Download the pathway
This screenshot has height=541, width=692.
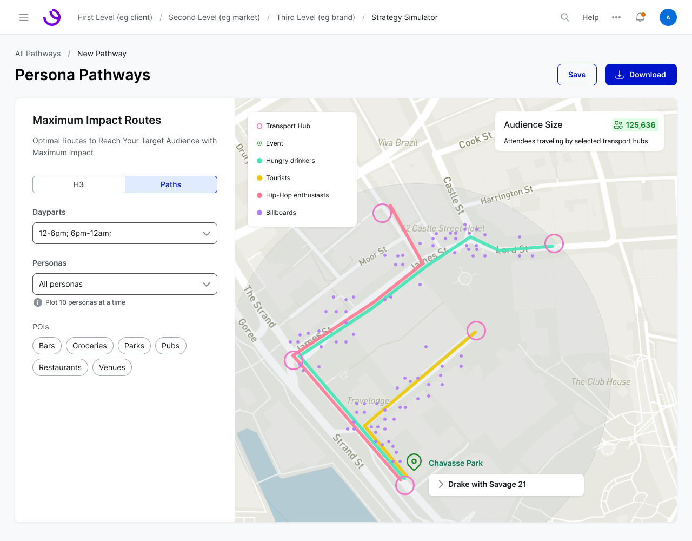(641, 75)
